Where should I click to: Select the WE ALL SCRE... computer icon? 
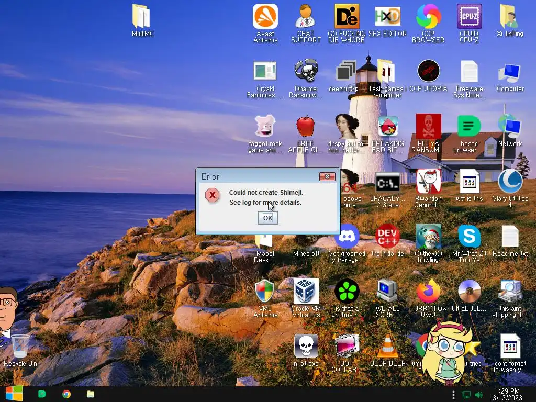click(387, 298)
